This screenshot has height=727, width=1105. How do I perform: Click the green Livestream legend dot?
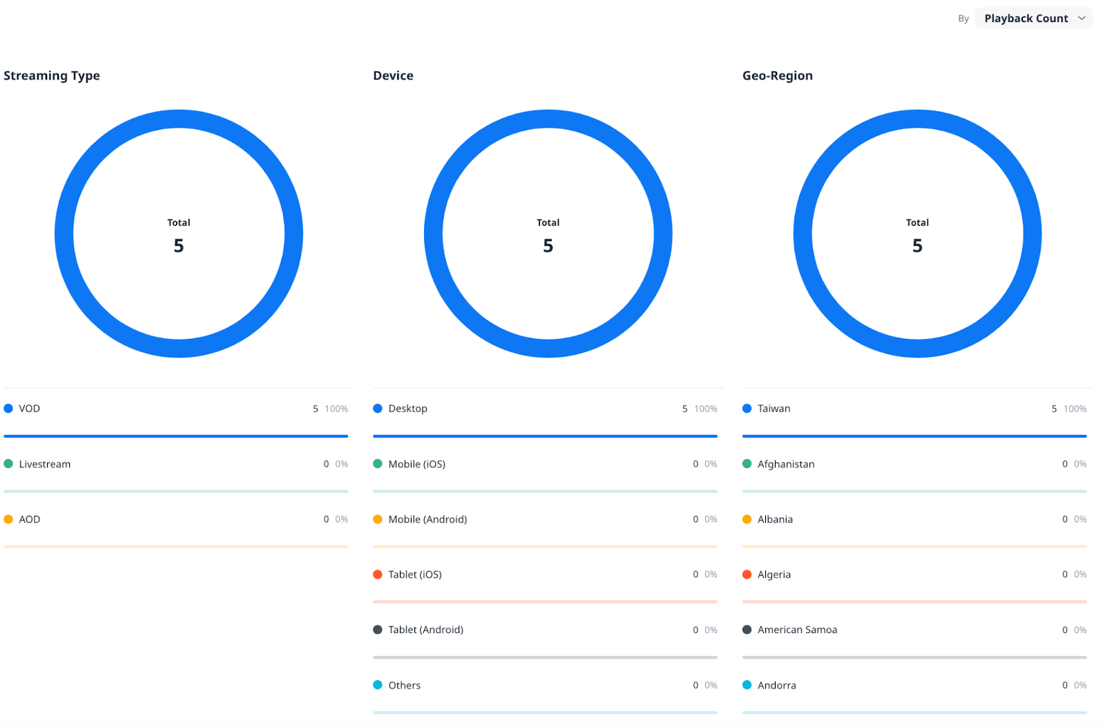click(8, 464)
